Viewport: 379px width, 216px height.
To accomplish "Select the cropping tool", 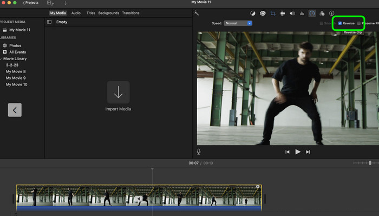I will 273,14.
